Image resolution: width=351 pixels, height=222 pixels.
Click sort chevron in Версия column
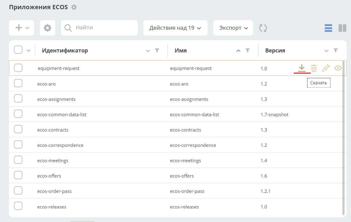tap(326, 51)
